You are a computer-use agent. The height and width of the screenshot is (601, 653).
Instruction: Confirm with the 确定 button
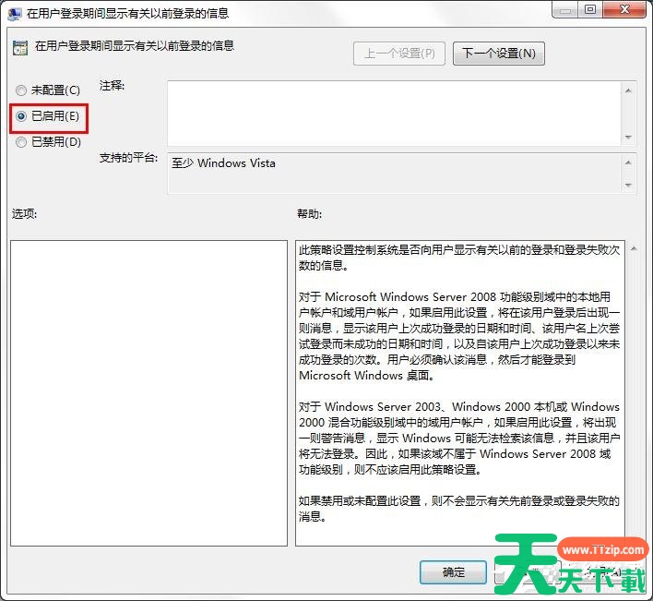(x=453, y=572)
